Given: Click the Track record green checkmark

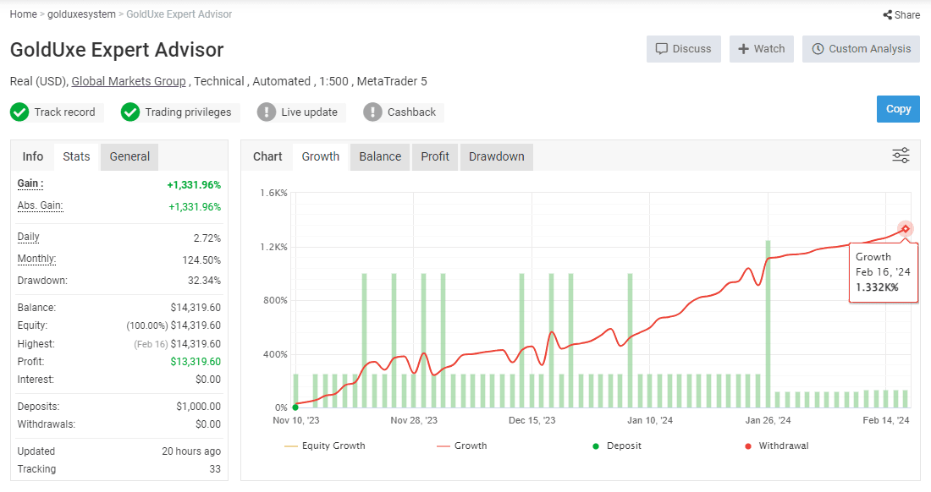Looking at the screenshot, I should tap(19, 112).
